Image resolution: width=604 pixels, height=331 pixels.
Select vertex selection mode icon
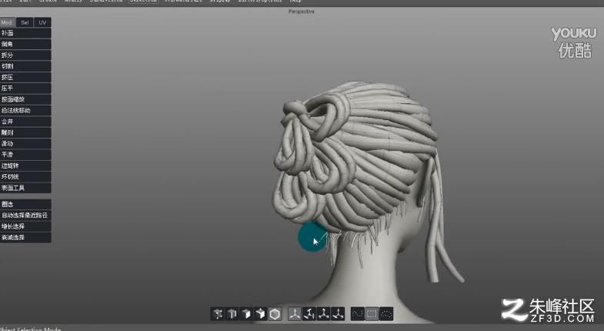coord(218,314)
